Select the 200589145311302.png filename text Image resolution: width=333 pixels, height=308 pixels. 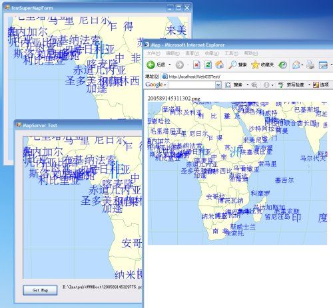tap(174, 98)
